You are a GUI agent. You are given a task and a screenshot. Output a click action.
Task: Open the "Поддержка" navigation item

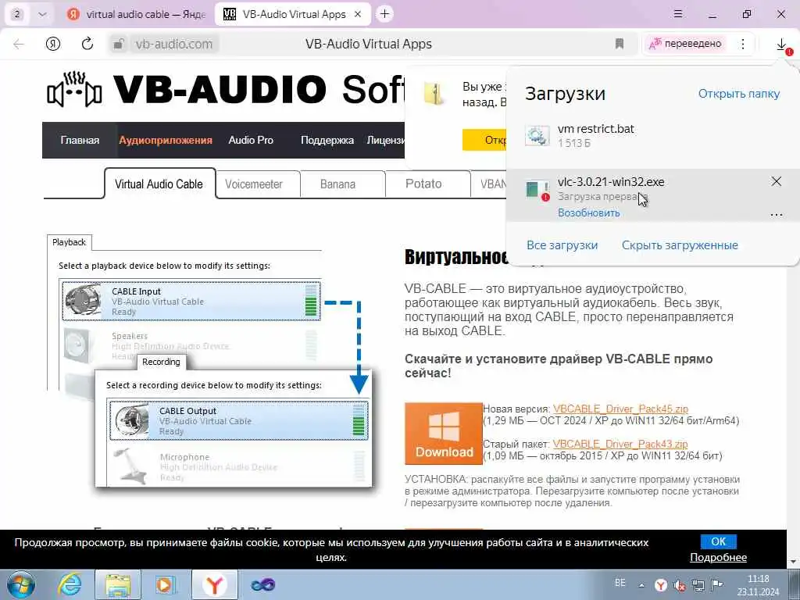click(327, 141)
